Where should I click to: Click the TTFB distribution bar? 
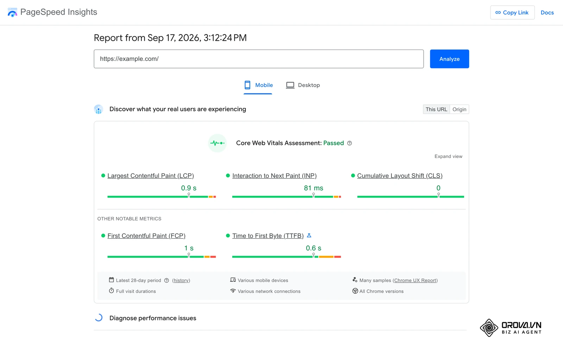(x=286, y=257)
